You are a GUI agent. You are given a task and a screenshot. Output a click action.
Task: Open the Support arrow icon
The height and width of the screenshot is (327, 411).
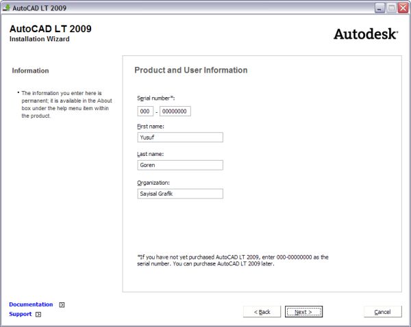point(38,315)
